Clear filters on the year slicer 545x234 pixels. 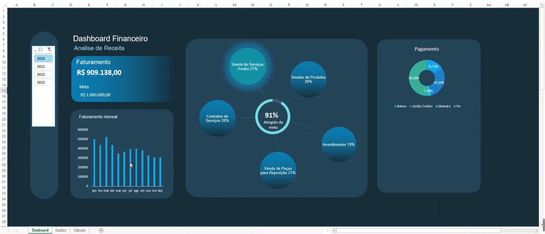pos(49,50)
